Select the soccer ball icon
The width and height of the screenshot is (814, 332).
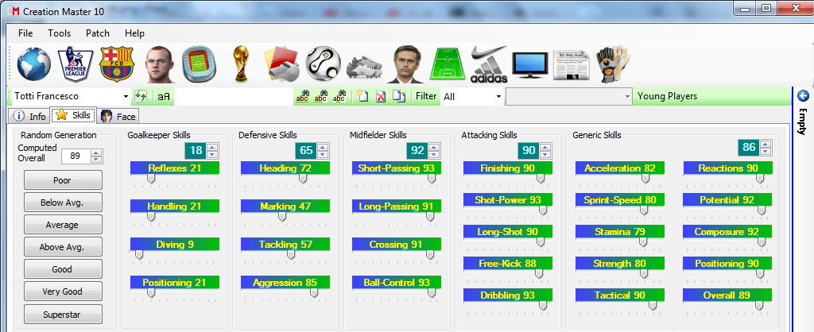(324, 64)
